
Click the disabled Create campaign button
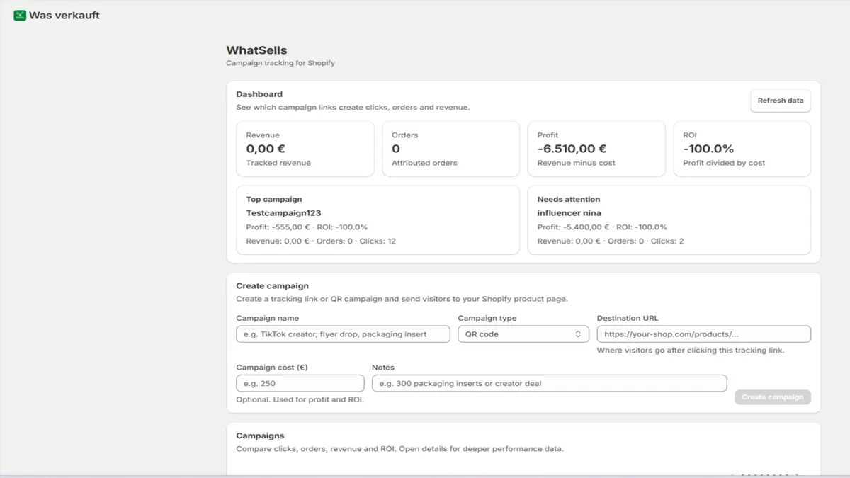[x=773, y=397]
